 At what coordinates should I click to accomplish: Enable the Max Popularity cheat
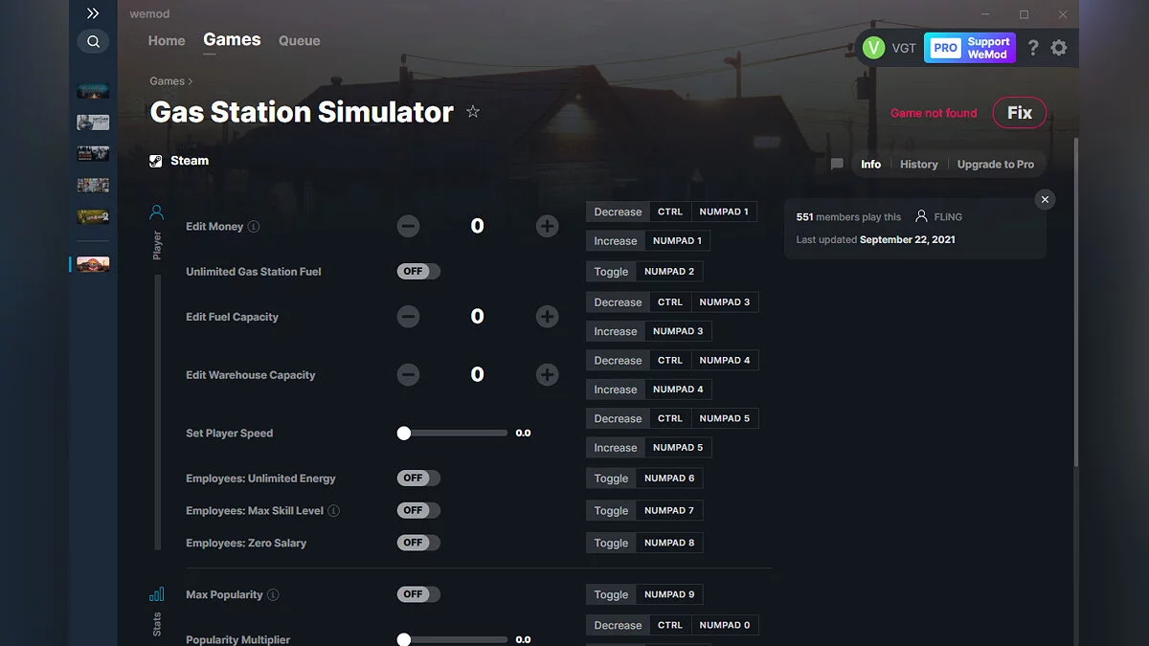[417, 593]
